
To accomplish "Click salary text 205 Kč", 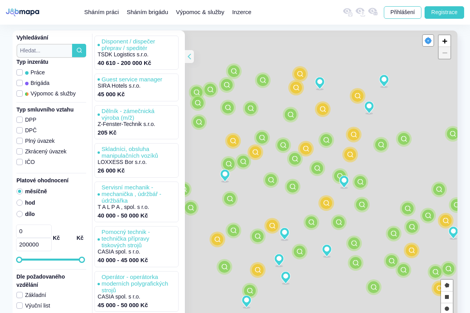I will [107, 133].
